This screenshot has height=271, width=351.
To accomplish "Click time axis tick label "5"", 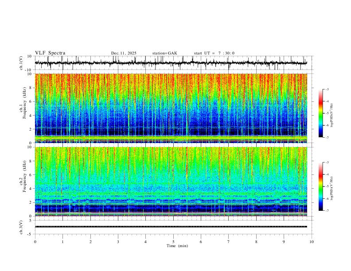I will coord(173,242).
